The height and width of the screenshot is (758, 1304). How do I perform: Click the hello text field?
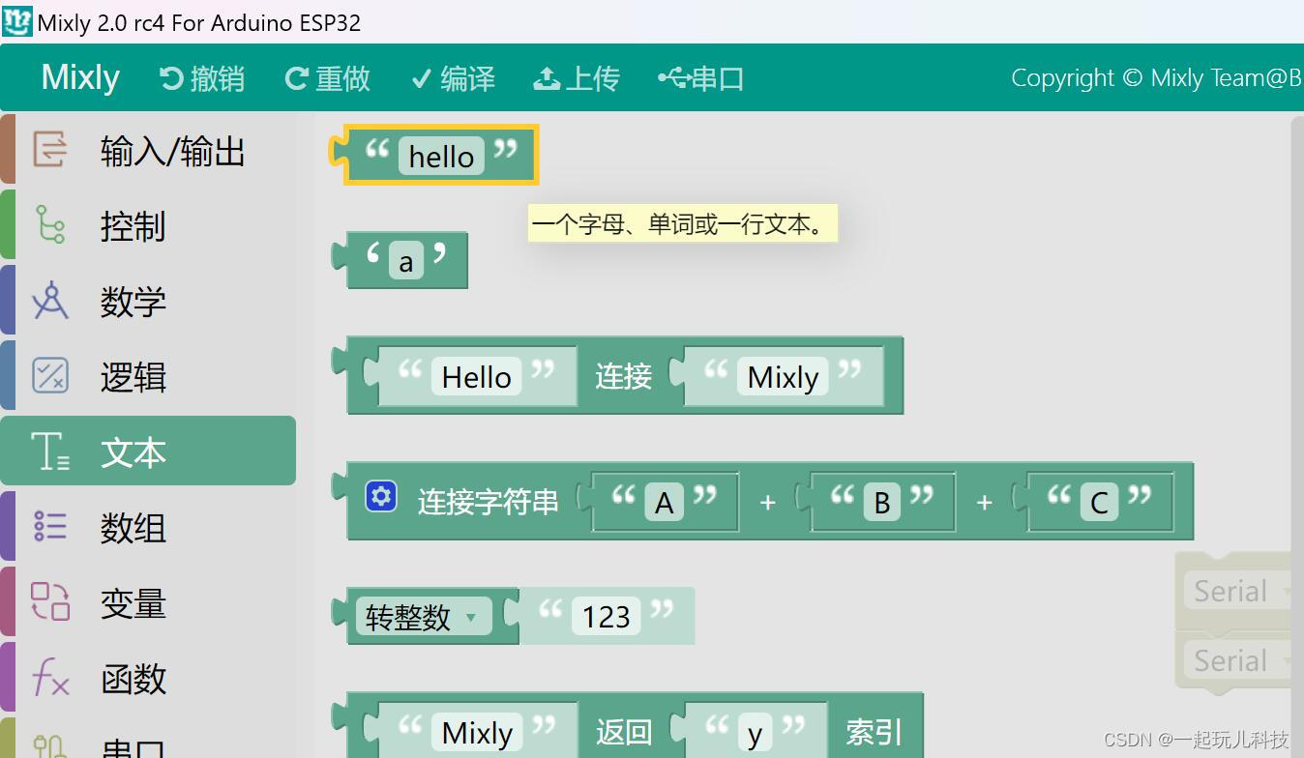tap(441, 156)
